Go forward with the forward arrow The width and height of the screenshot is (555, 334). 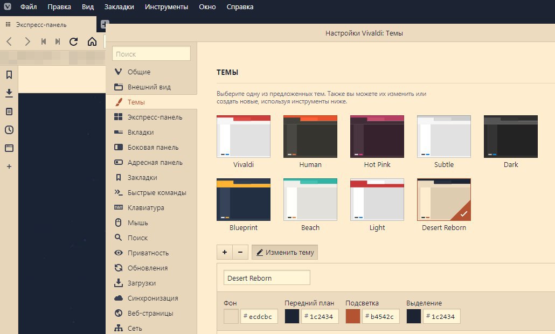point(27,41)
